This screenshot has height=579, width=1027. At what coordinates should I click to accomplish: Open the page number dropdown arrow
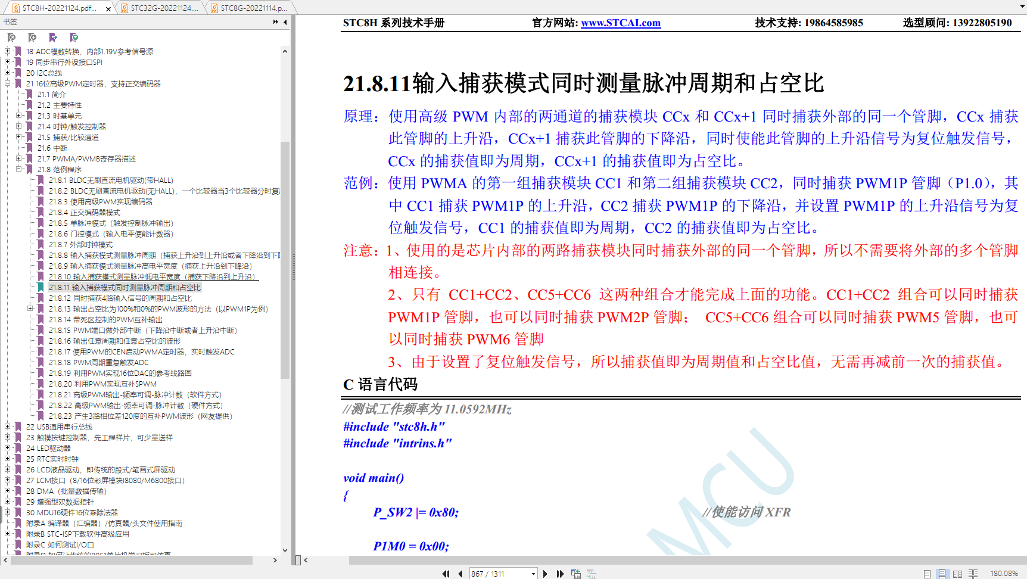pos(533,574)
